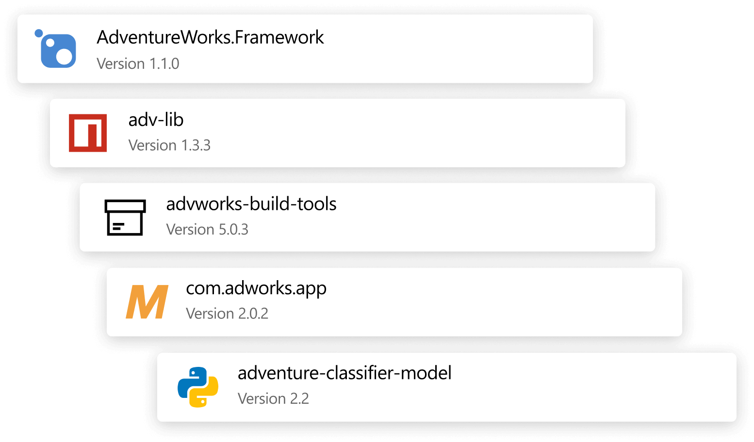Click the Python logo icon
Screen dimensions: 754x442
coord(198,387)
